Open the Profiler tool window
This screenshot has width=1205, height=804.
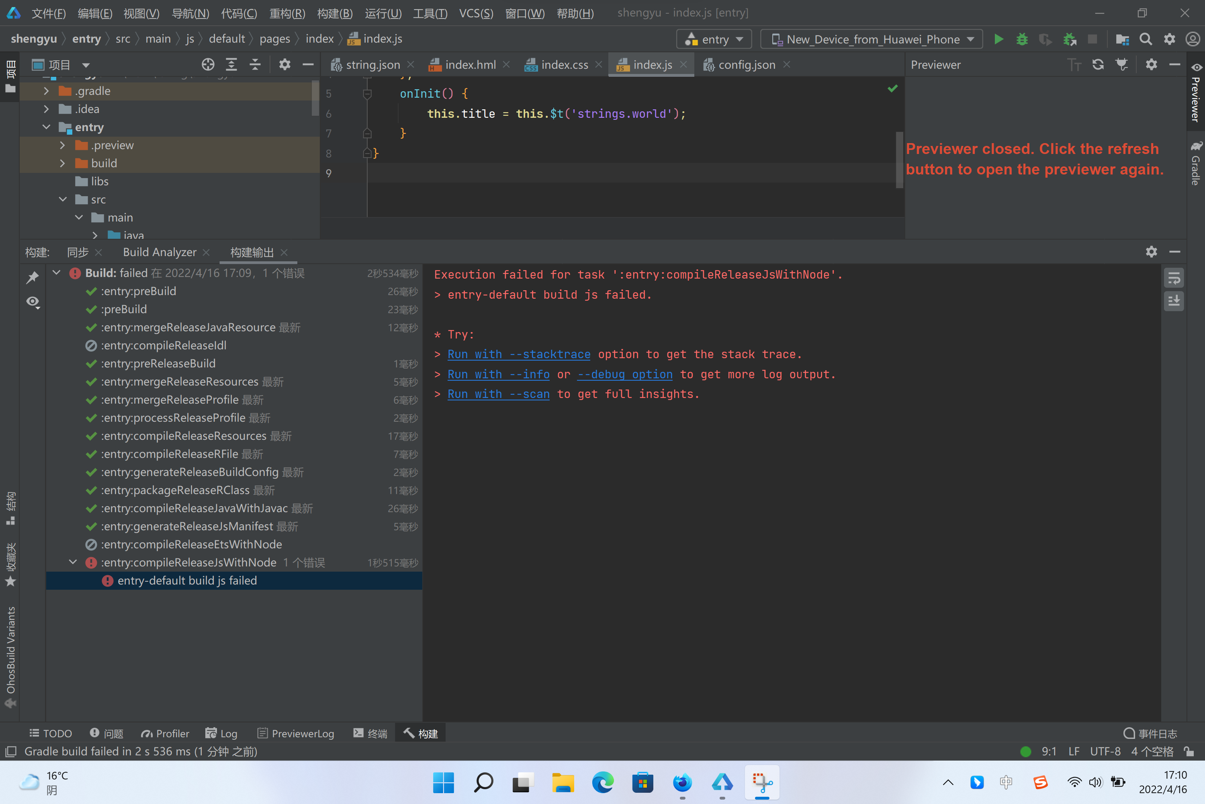pyautogui.click(x=165, y=734)
